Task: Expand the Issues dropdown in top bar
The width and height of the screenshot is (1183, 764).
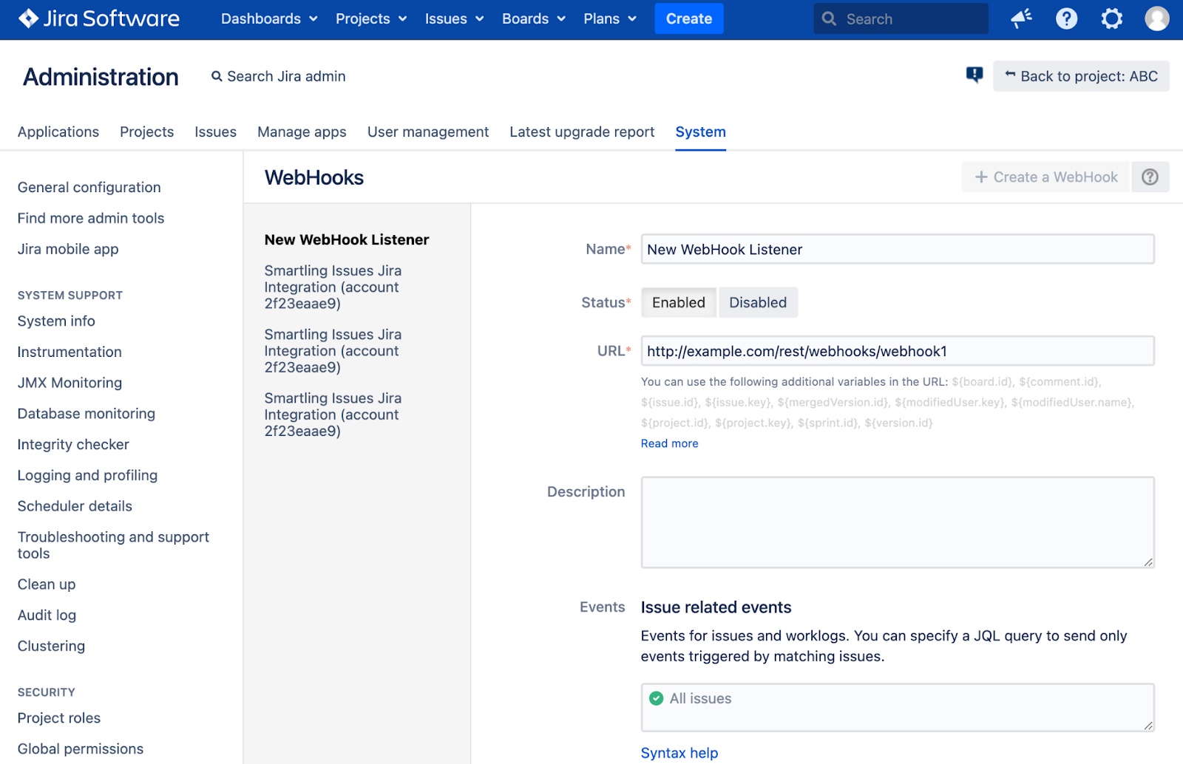Action: tap(454, 19)
